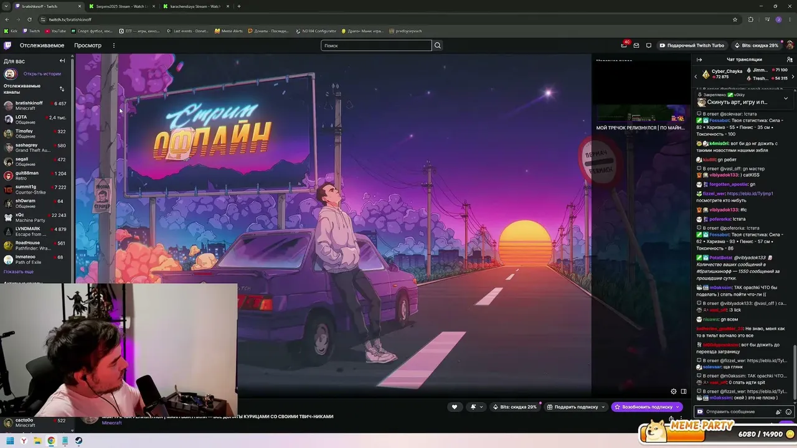Image resolution: width=797 pixels, height=448 pixels.
Task: Open the Просмотр nav item
Action: tap(88, 45)
